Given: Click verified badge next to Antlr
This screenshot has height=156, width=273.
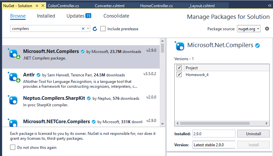Looking at the screenshot, I should [x=39, y=75].
